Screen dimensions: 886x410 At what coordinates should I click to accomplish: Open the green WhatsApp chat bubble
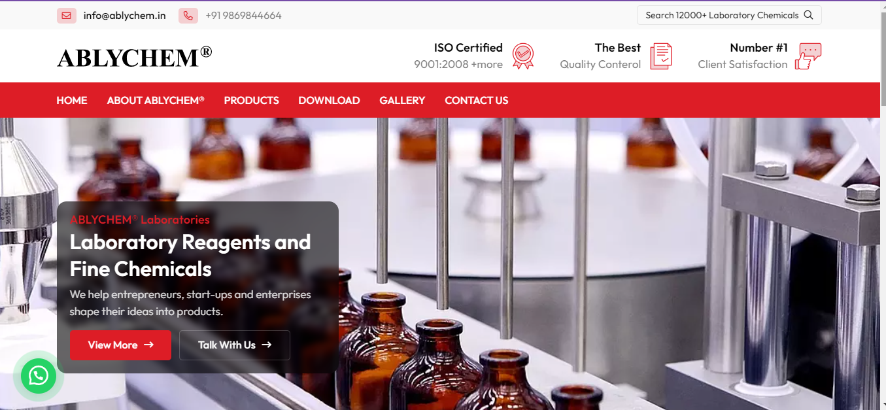39,375
